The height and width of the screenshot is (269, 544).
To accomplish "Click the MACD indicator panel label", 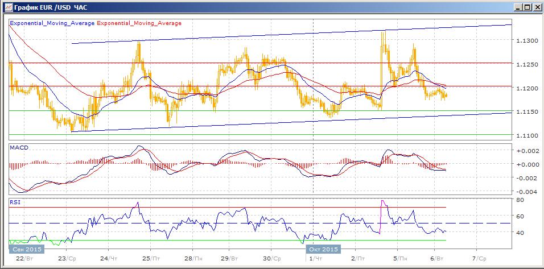I will coord(19,148).
